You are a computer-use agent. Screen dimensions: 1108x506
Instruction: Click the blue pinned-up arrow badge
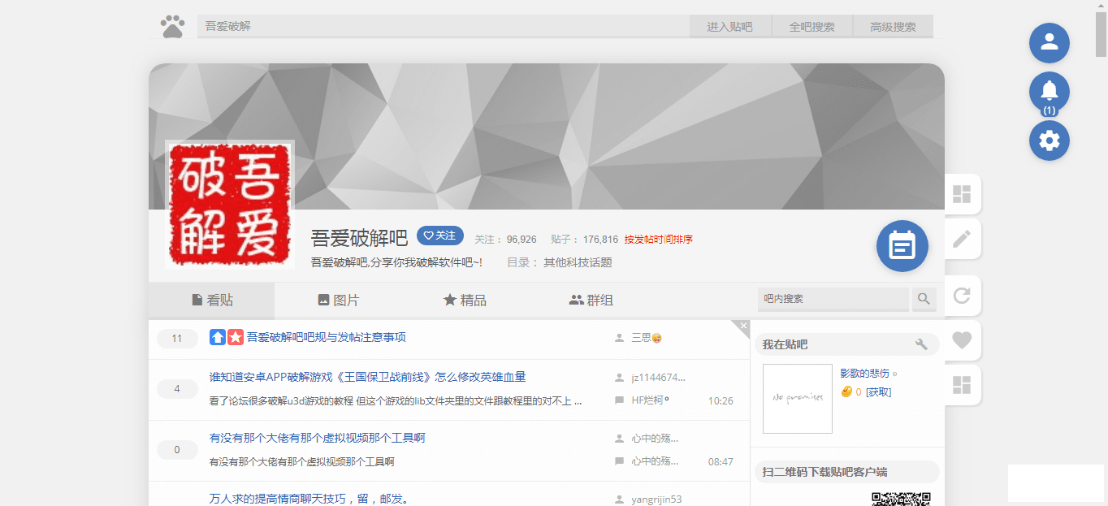pyautogui.click(x=218, y=337)
